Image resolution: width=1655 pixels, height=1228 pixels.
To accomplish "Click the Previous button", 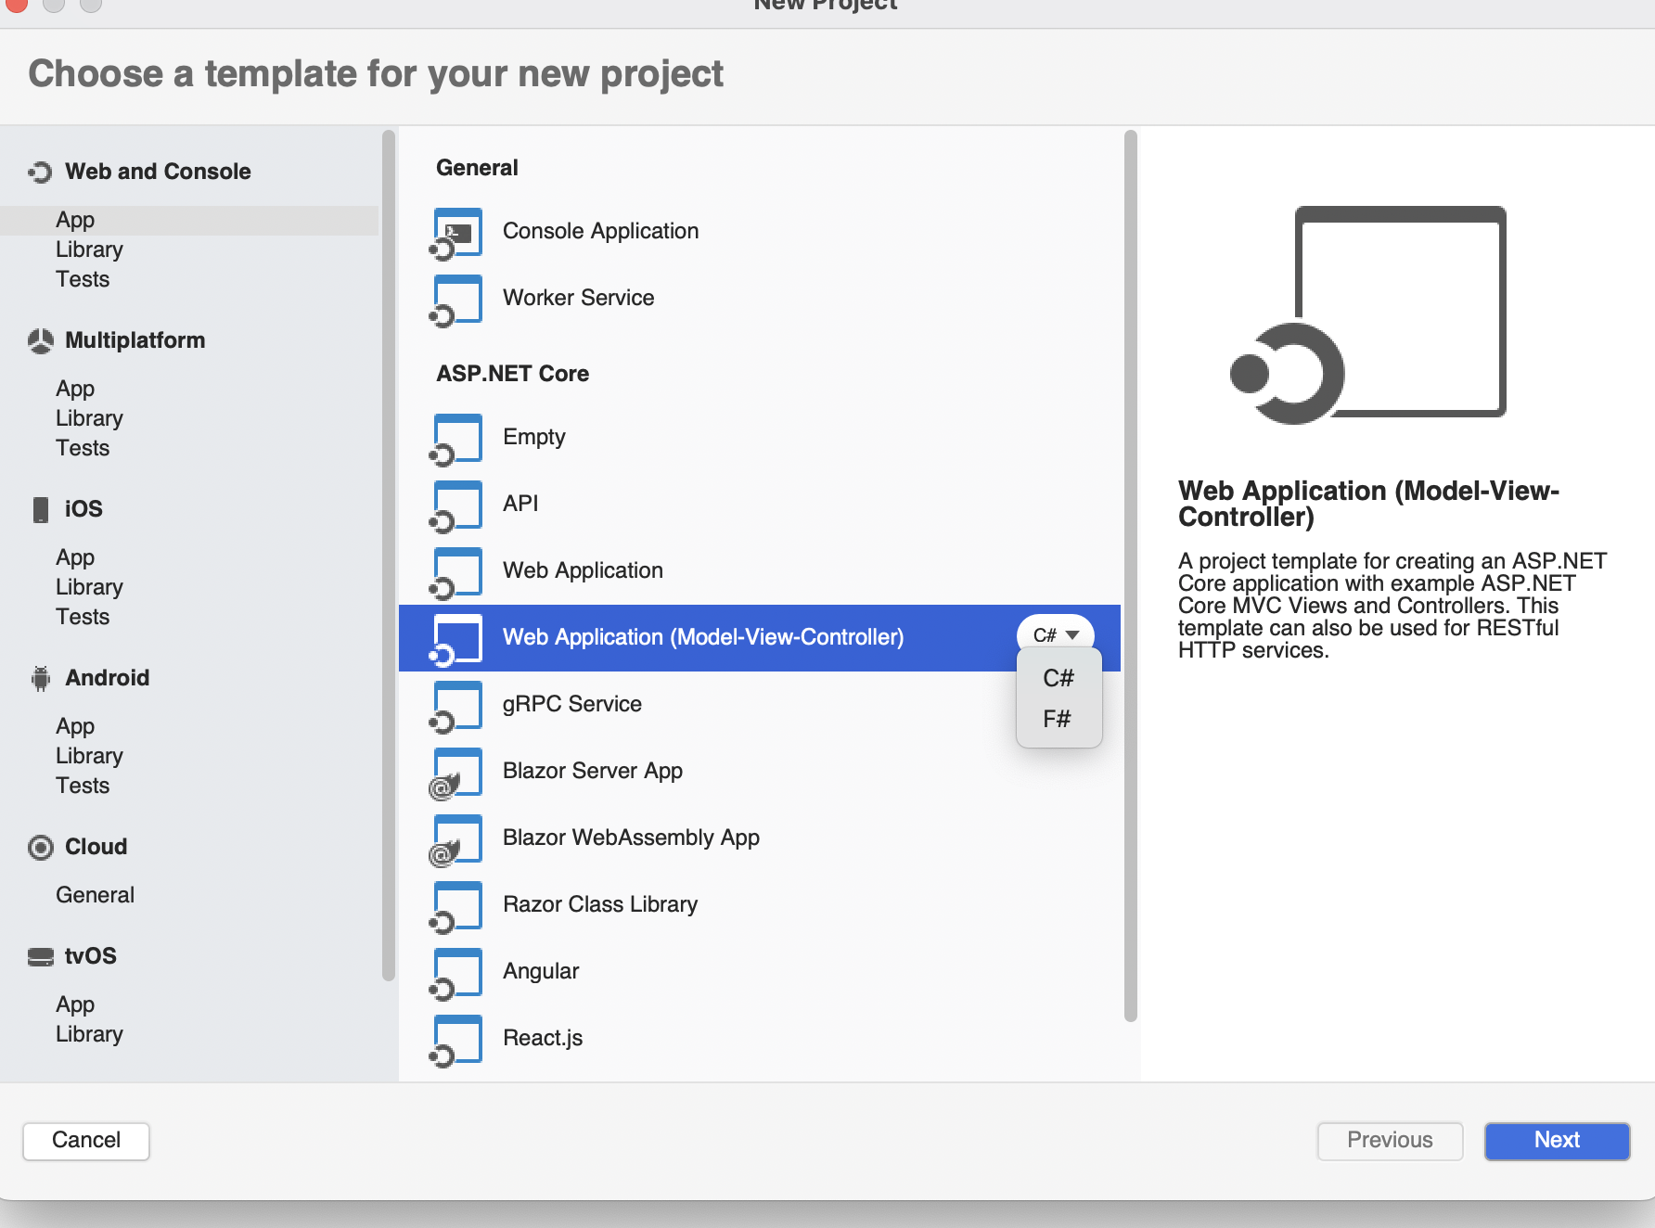I will click(x=1390, y=1141).
